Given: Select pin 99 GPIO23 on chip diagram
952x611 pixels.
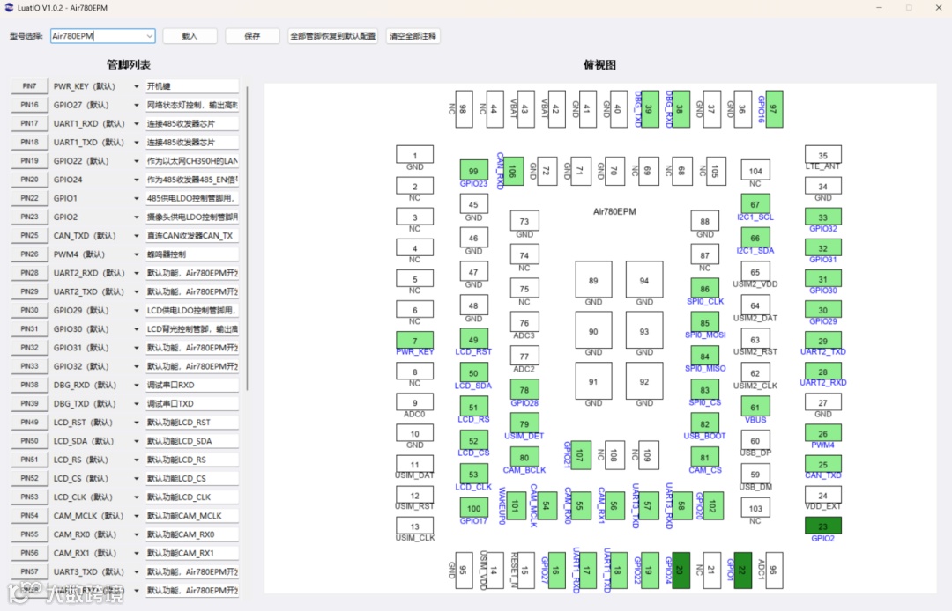Looking at the screenshot, I should [x=473, y=170].
